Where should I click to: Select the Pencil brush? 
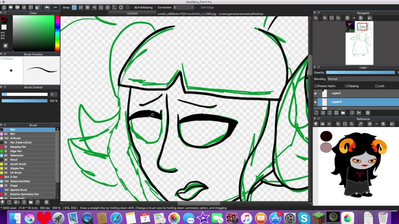click(28, 160)
